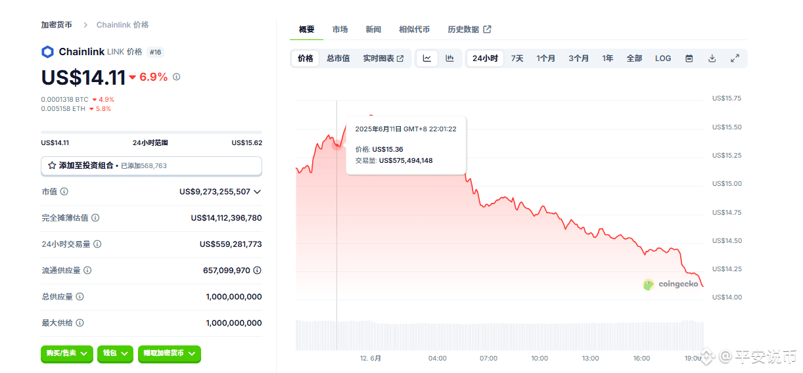Enable LOG scale on chart
Image resolution: width=803 pixels, height=373 pixels.
pos(663,58)
